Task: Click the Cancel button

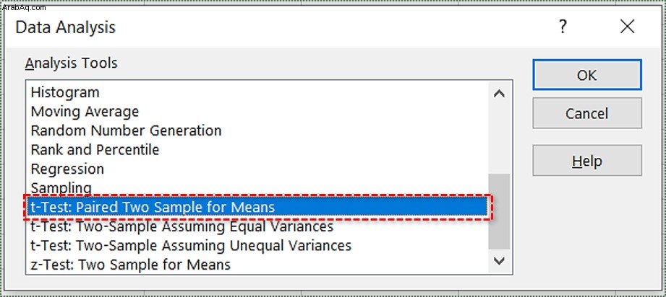Action: click(x=587, y=113)
